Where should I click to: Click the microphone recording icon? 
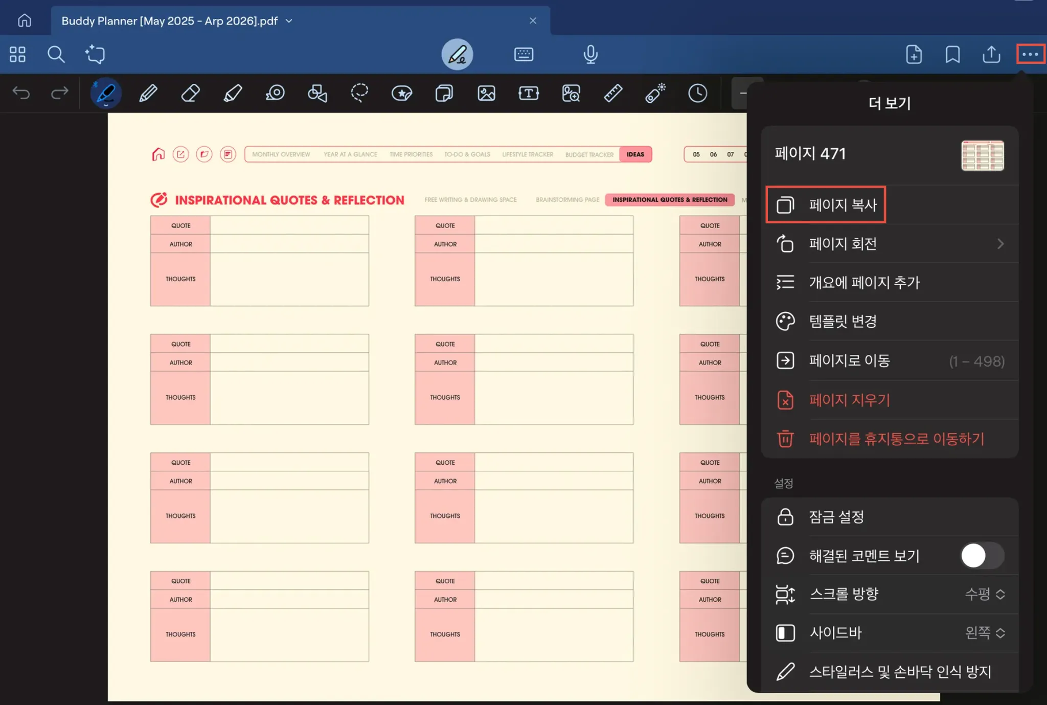590,54
